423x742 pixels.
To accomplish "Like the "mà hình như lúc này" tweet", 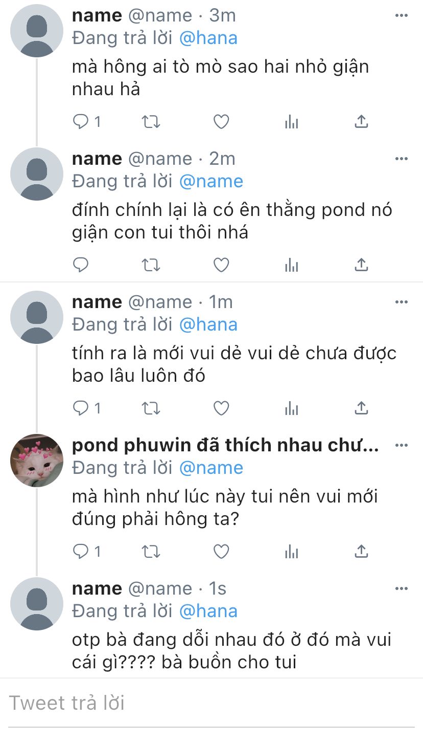I will point(221,552).
